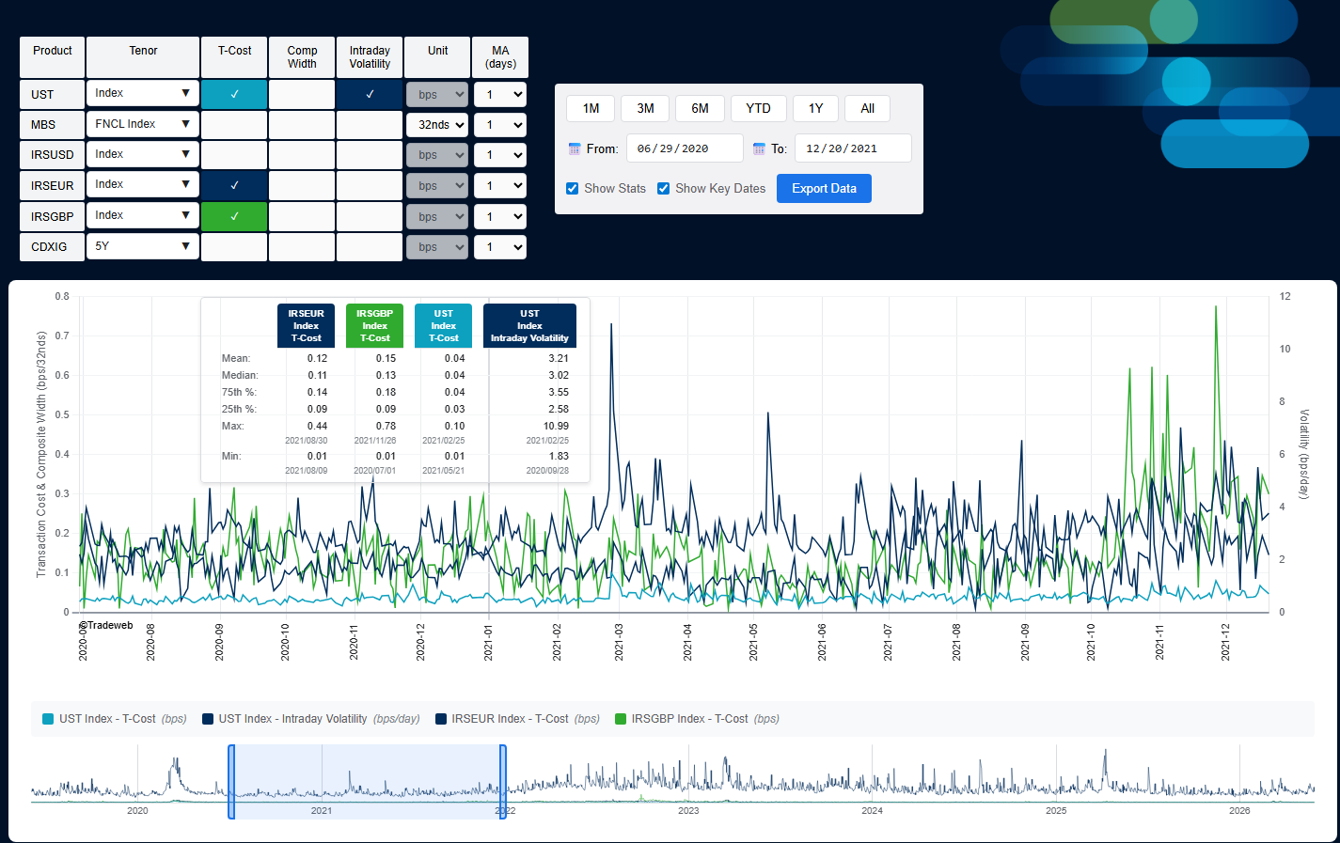Click the MA (days) column header

[500, 57]
